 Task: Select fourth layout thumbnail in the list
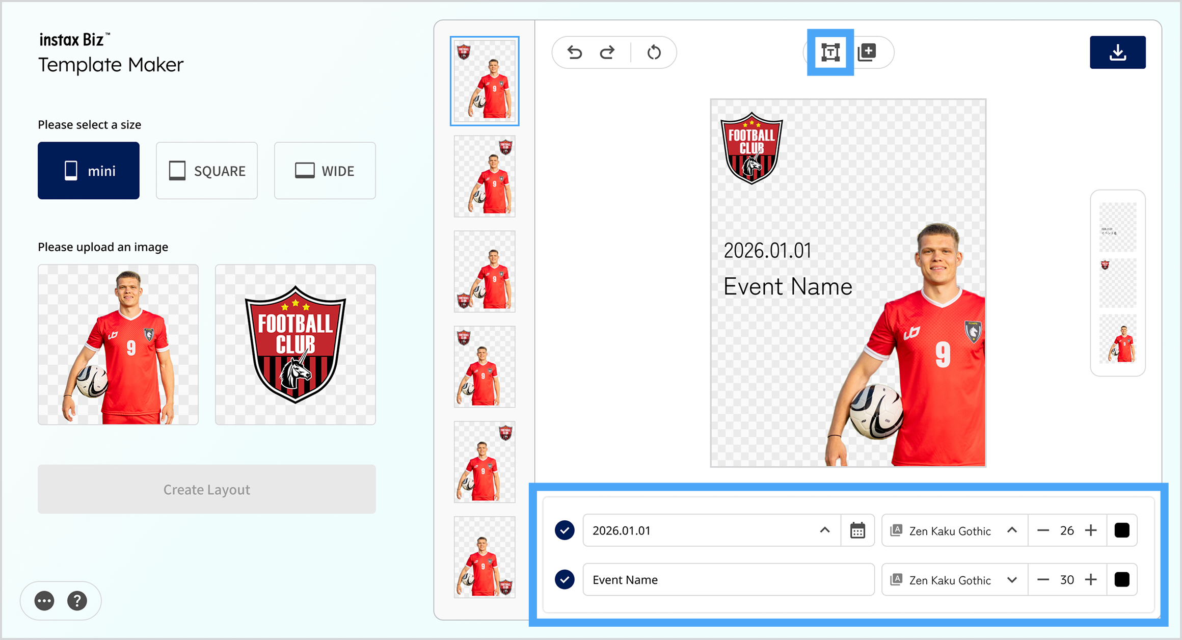coord(485,367)
